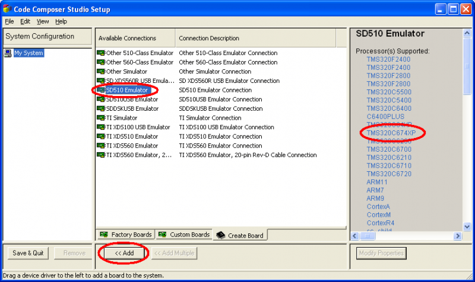Image resolution: width=475 pixels, height=282 pixels.
Task: Click the C6400PLUS processor link
Action: coord(385,117)
